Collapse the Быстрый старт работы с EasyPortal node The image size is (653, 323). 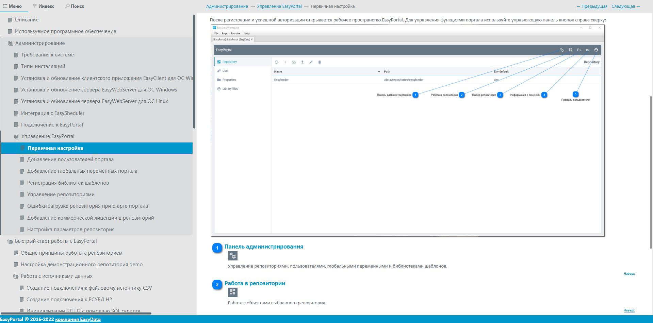(x=10, y=241)
